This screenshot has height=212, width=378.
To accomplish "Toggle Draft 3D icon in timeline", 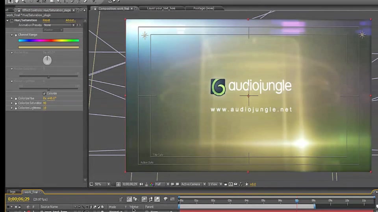I will [136, 199].
